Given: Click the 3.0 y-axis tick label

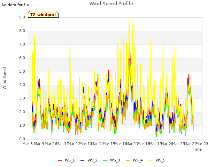Looking at the screenshot, I should [x=22, y=98].
